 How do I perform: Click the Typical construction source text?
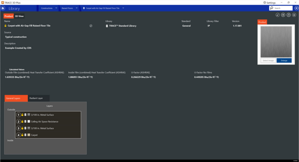click(x=16, y=37)
